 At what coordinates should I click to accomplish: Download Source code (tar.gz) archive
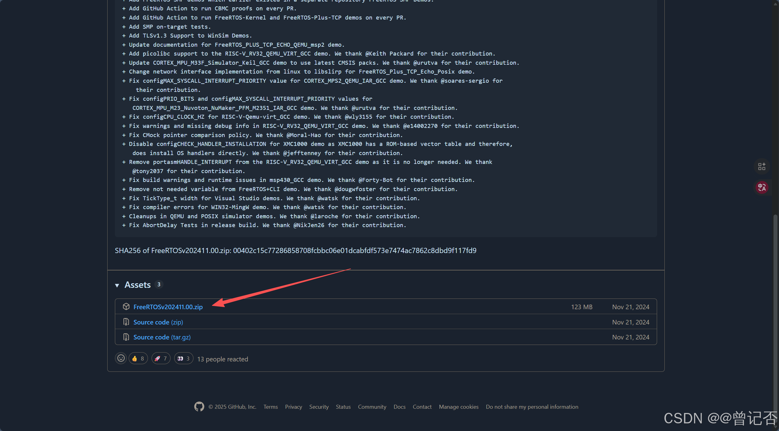(x=162, y=337)
